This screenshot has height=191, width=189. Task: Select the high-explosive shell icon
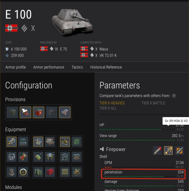[179, 151]
